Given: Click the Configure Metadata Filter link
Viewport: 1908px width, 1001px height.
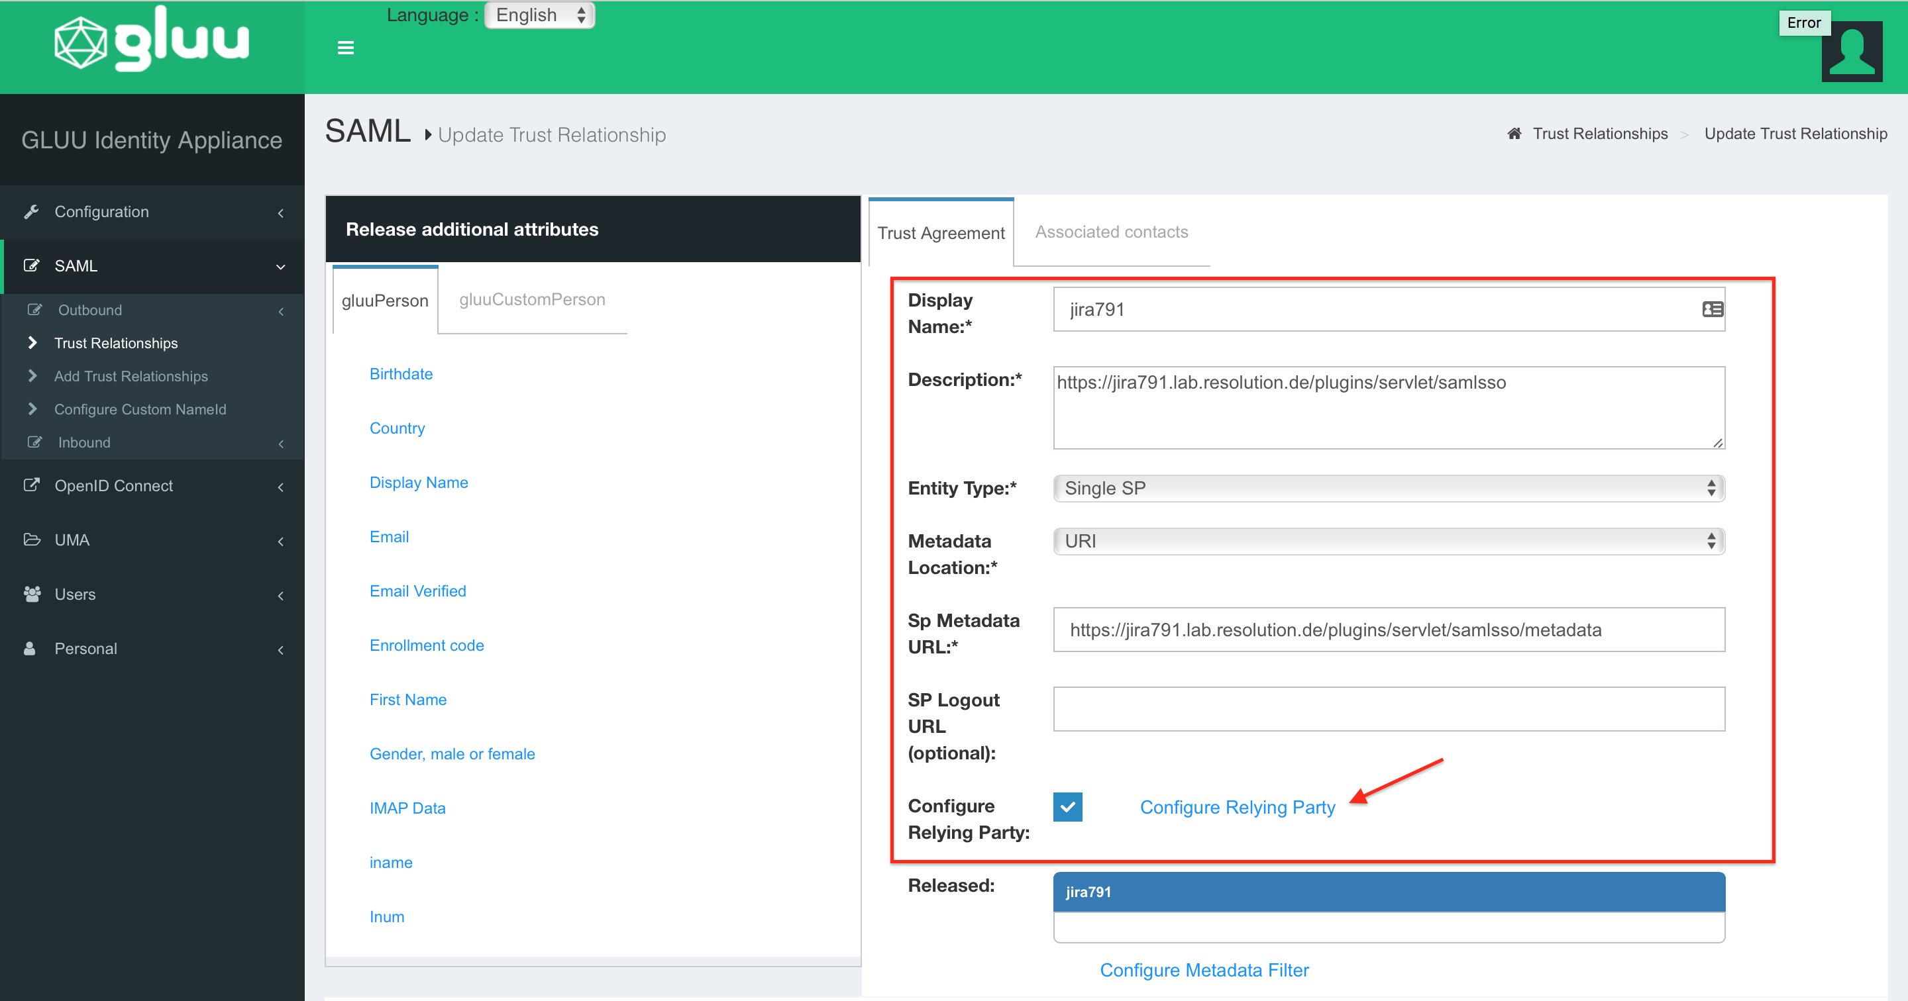Looking at the screenshot, I should (1204, 971).
